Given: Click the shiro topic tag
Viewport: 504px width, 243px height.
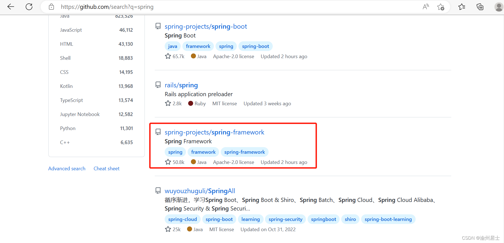Looking at the screenshot, I should pos(350,219).
